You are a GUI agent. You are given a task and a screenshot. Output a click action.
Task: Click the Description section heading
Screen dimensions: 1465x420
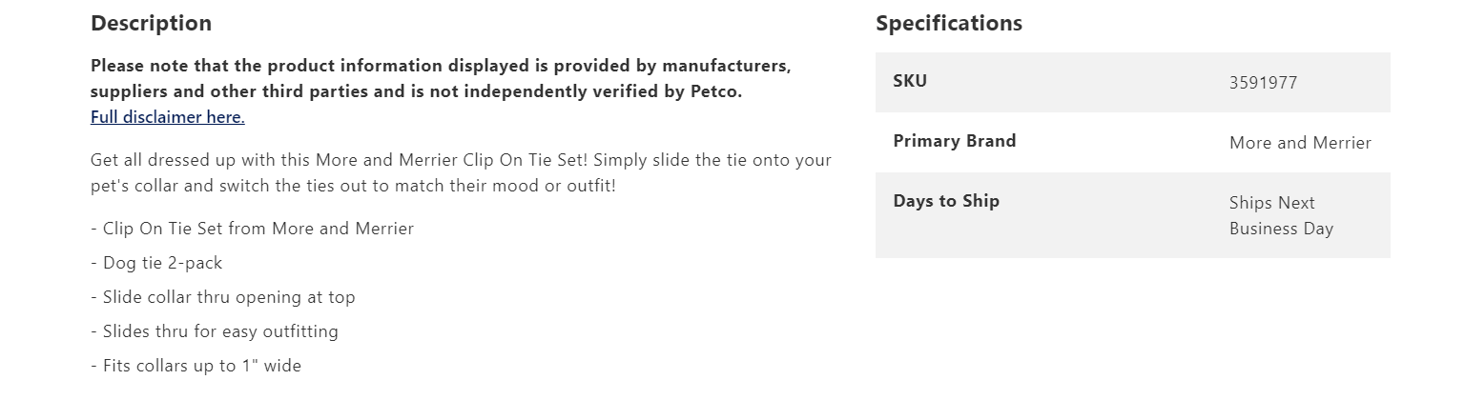point(151,23)
